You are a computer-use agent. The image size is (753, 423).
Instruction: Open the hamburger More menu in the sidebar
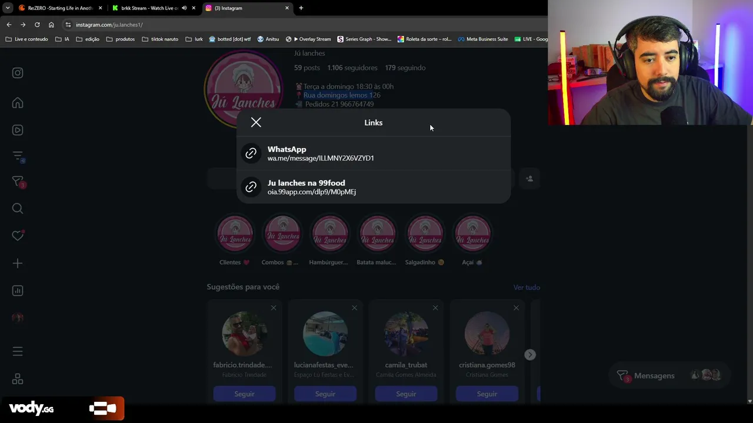point(18,351)
